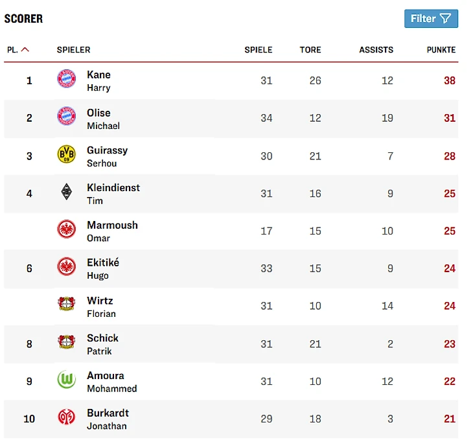Open Serhou Guirassy player link
This screenshot has width=473, height=440.
click(107, 157)
